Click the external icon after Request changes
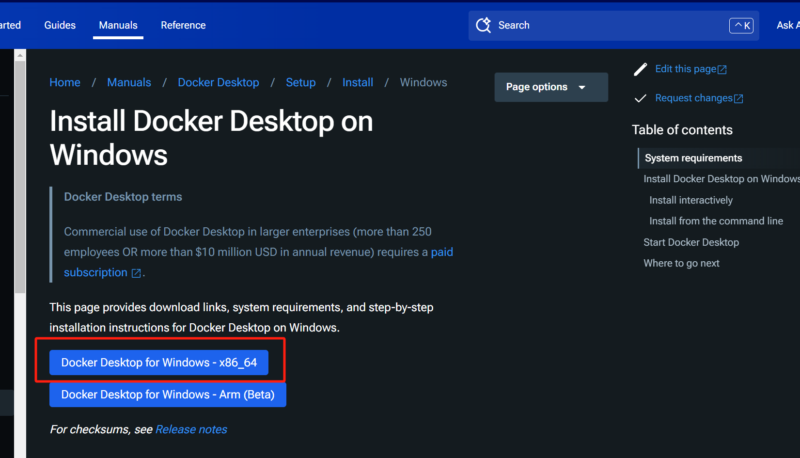 tap(738, 99)
